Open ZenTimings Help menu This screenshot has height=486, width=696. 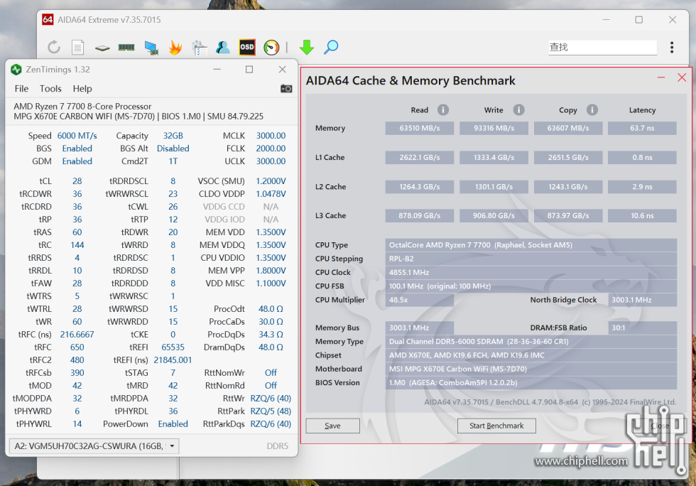(82, 88)
